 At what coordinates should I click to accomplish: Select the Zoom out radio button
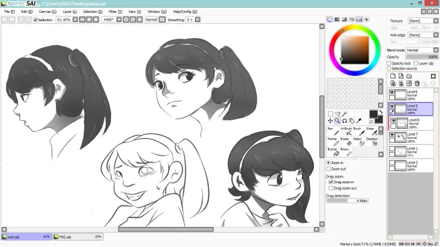[x=328, y=169]
